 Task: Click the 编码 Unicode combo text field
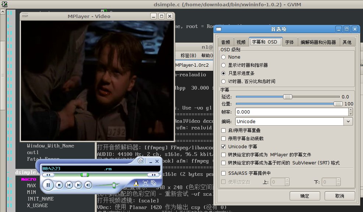tap(290, 122)
